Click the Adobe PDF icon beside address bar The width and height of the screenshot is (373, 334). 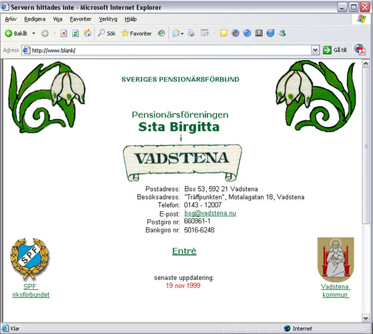click(x=360, y=49)
